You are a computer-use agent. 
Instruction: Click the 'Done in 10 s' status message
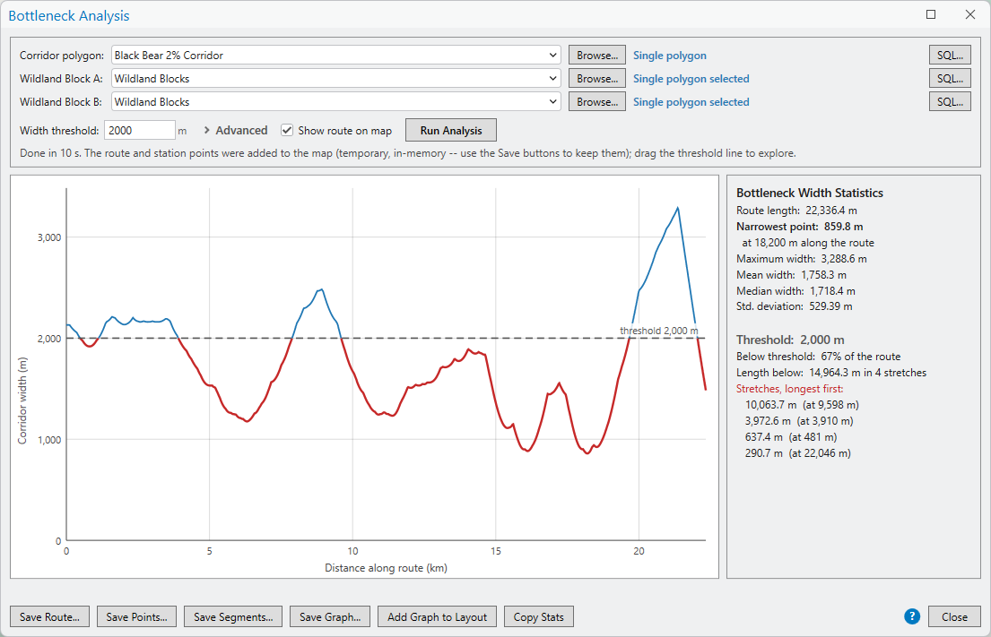[x=408, y=153]
